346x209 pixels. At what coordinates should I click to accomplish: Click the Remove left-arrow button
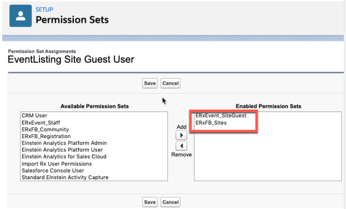point(181,146)
